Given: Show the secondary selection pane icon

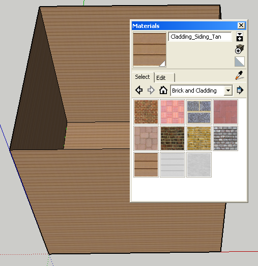Looking at the screenshot, I should click(x=240, y=37).
